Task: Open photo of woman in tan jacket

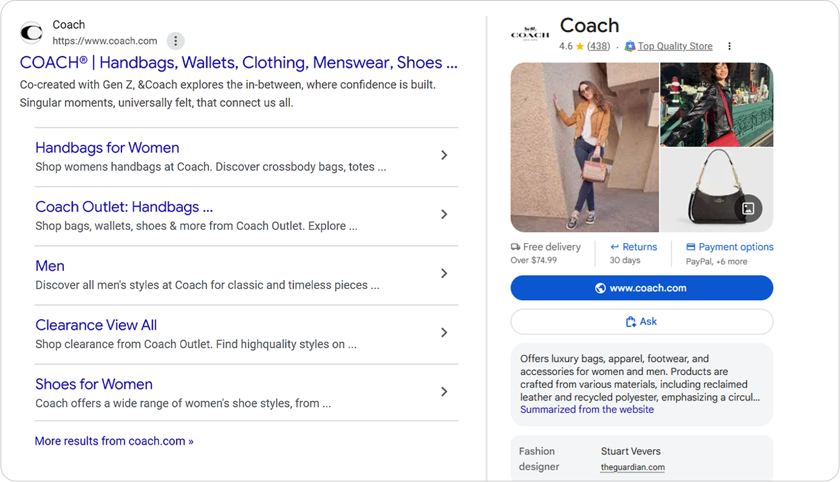Action: tap(585, 148)
